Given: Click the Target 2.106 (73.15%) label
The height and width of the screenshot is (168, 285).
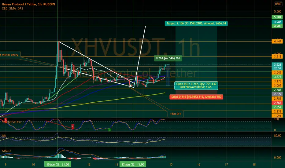Looking at the screenshot, I should coord(196,24).
